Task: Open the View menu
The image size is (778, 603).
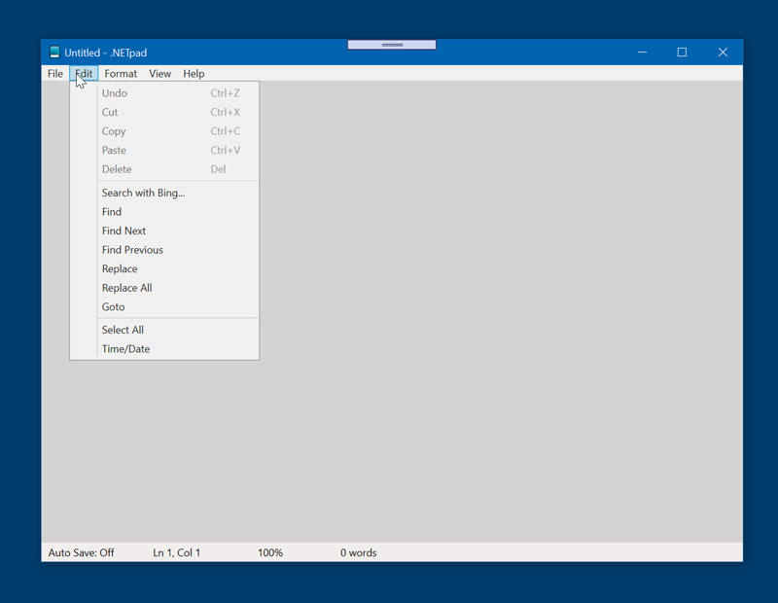Action: point(159,74)
